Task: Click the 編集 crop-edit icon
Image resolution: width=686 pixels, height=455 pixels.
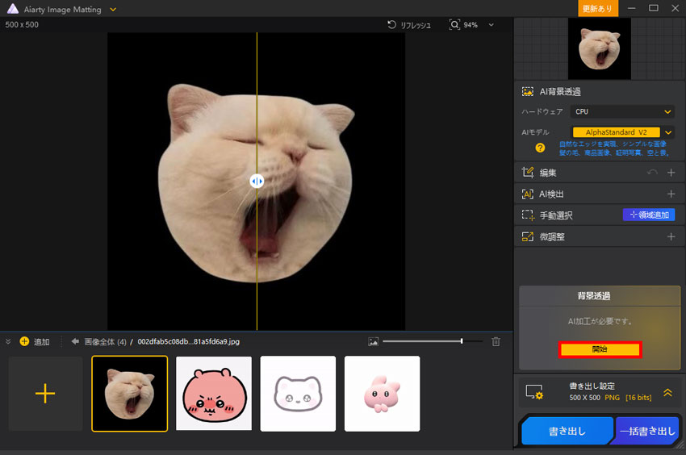Action: click(528, 173)
